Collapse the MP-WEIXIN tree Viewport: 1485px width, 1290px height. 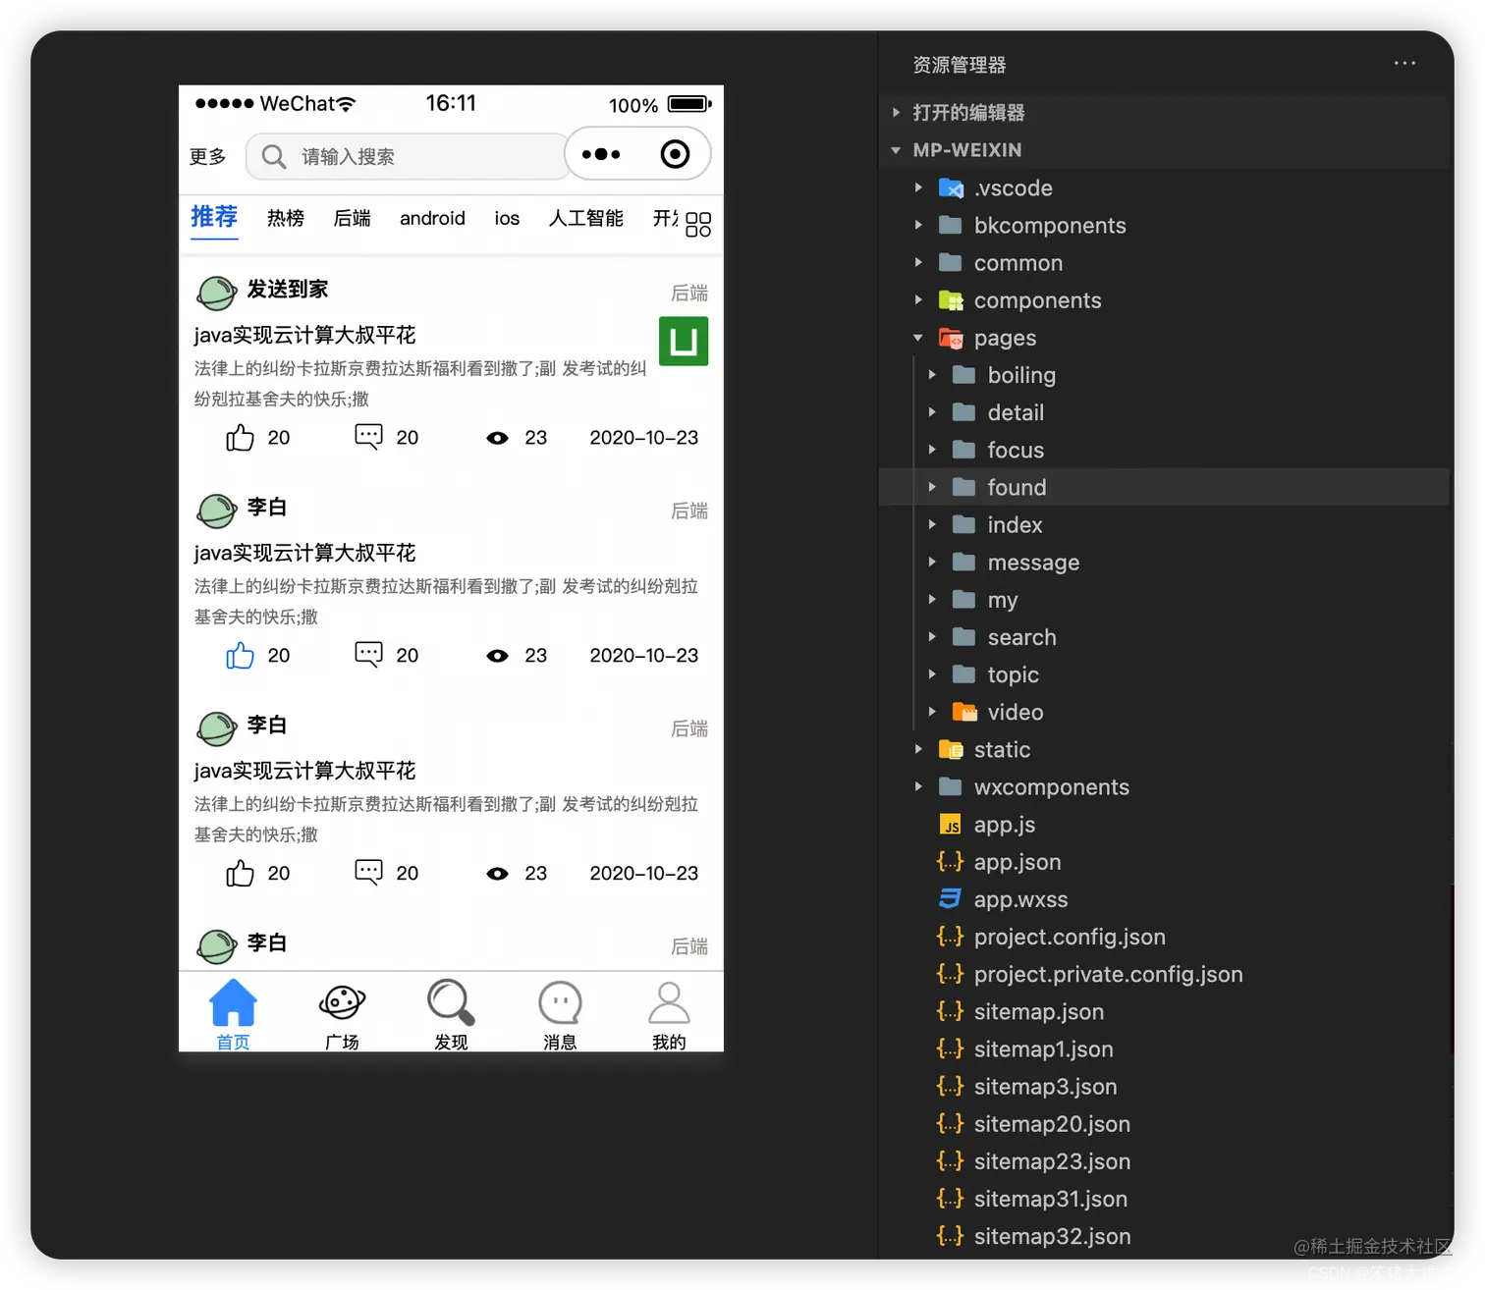coord(895,150)
